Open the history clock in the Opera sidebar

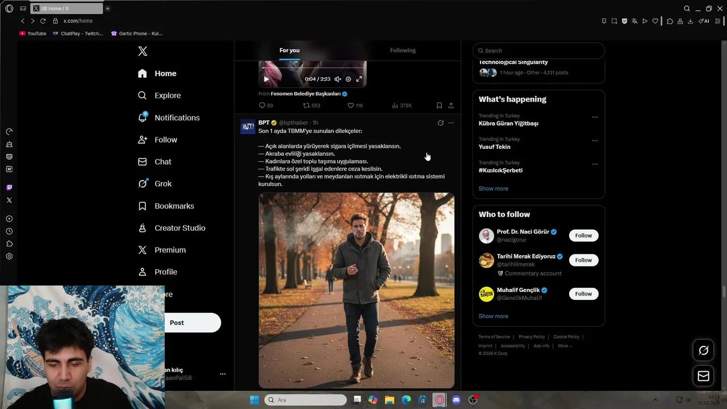pos(9,231)
